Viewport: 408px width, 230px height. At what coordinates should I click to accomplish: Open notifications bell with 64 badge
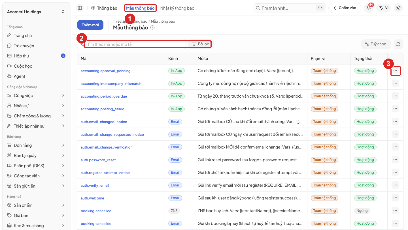tap(369, 8)
